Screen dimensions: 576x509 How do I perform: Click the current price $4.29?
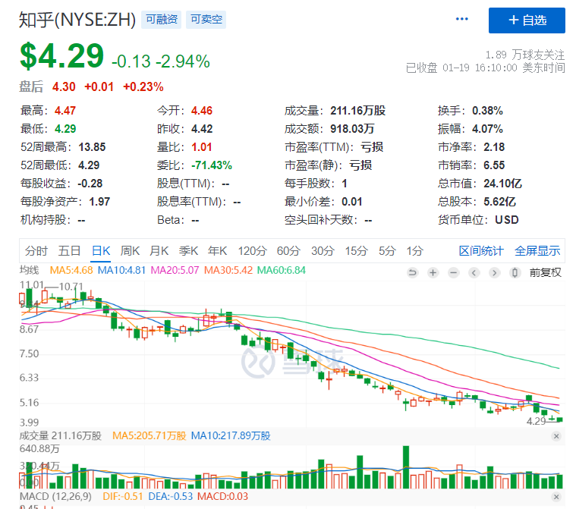(62, 56)
